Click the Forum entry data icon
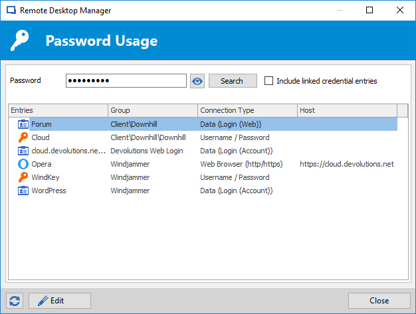416x314 pixels. coord(23,124)
